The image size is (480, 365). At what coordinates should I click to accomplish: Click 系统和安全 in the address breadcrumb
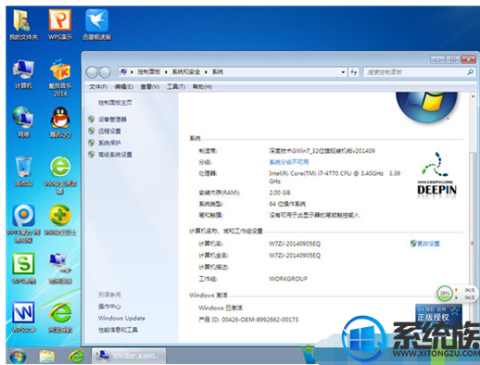186,72
